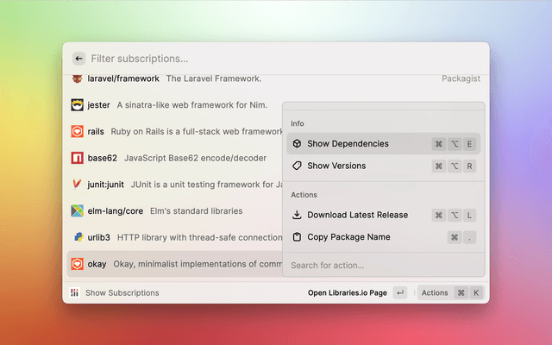The image size is (552, 345).
Task: Select Copy Package Name action
Action: point(348,237)
